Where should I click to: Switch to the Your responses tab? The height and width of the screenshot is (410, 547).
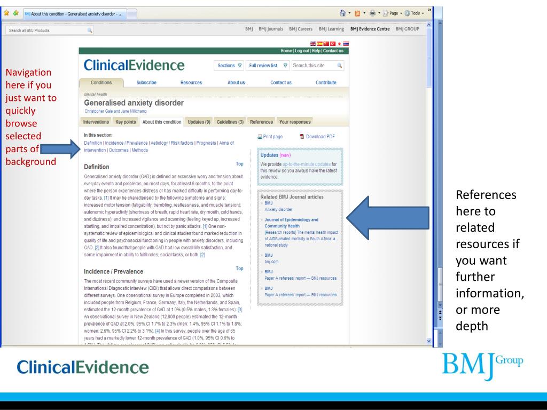pyautogui.click(x=295, y=122)
